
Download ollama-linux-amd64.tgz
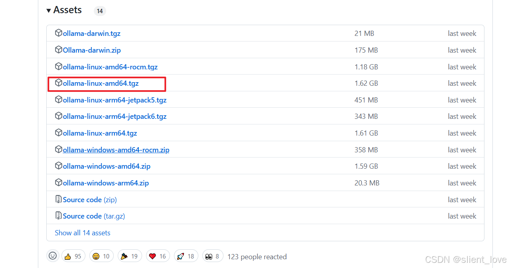(101, 83)
